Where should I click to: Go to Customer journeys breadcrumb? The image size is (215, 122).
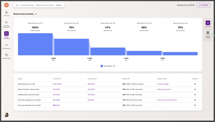(x=27, y=5)
